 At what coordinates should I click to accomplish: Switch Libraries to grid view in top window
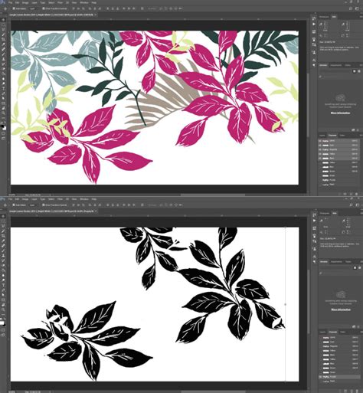355,71
